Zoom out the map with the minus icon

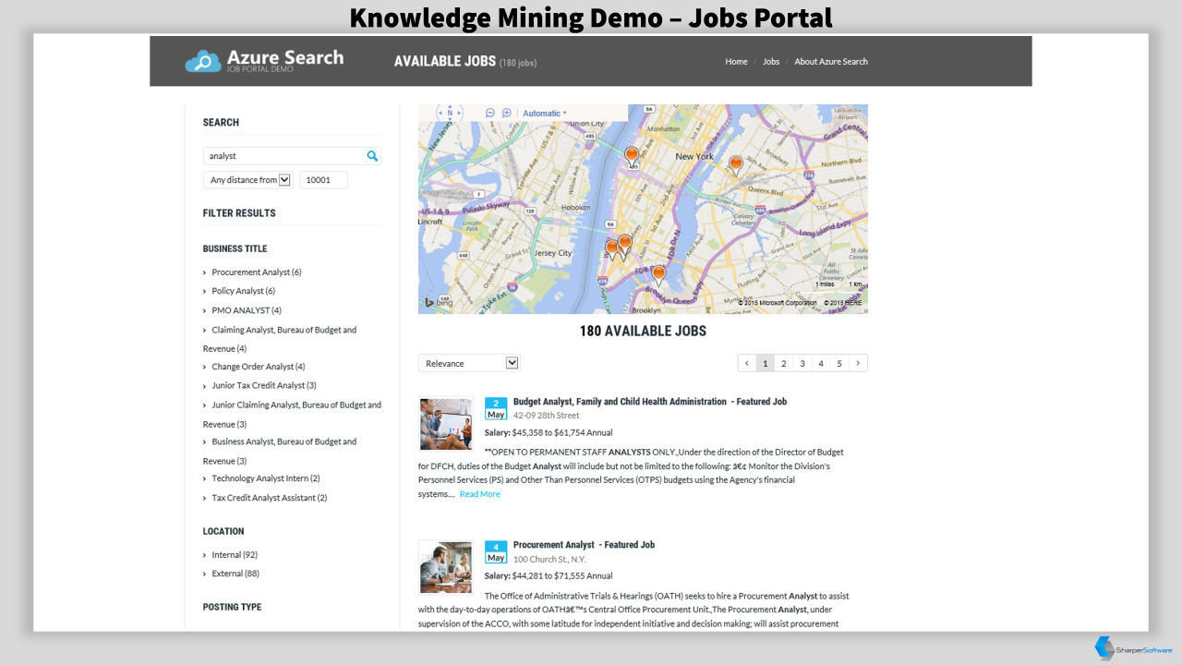point(490,113)
